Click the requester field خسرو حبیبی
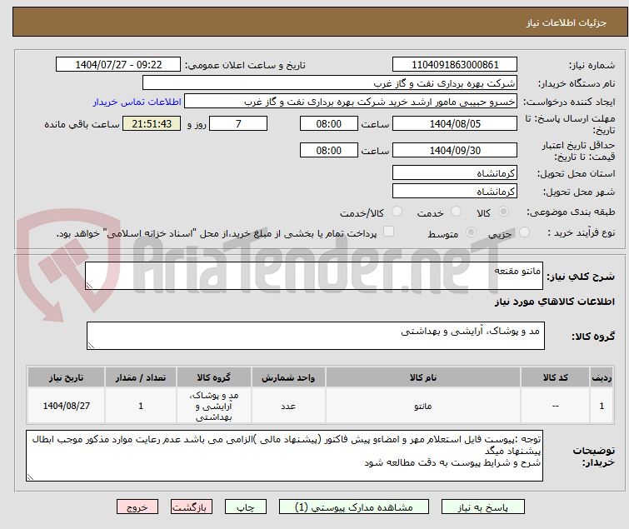629x529 pixels. pyautogui.click(x=351, y=102)
